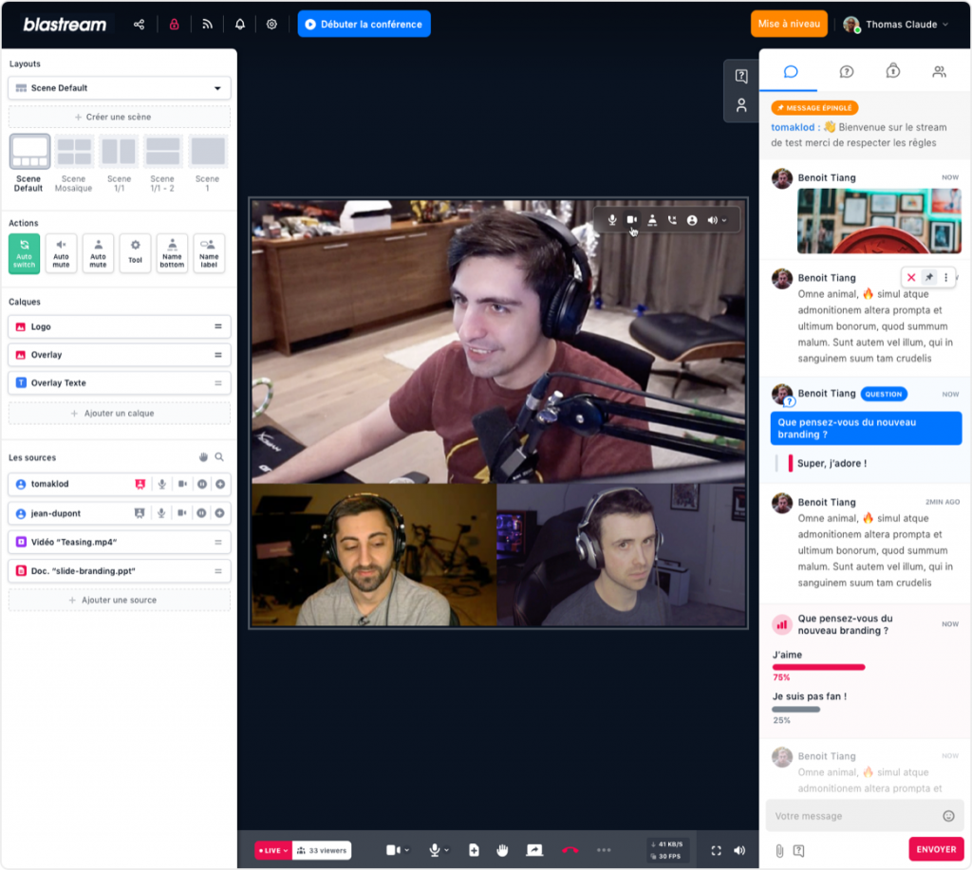
Task: Open Thomas Claude account menu
Action: click(895, 25)
